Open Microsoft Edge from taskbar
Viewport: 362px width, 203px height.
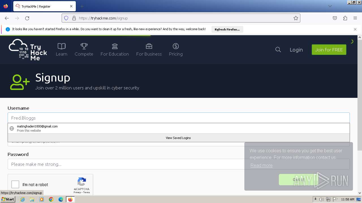click(x=61, y=199)
